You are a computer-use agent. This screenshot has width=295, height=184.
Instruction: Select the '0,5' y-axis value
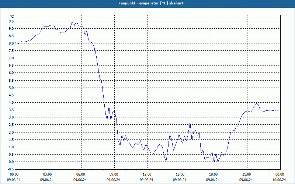tap(11, 155)
